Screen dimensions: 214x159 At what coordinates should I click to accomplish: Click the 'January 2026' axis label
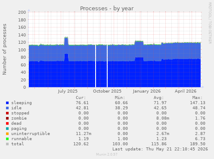coord(147,91)
